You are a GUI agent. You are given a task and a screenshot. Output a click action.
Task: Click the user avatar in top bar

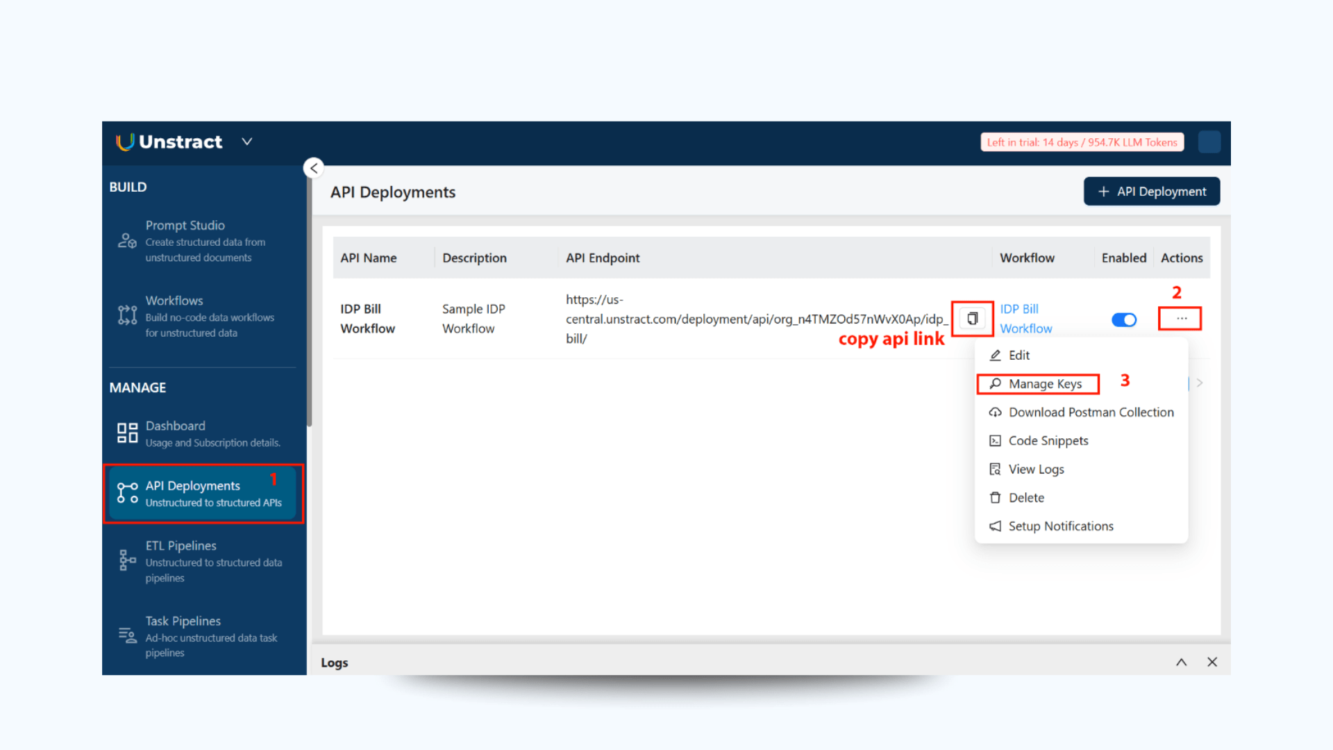(x=1209, y=142)
